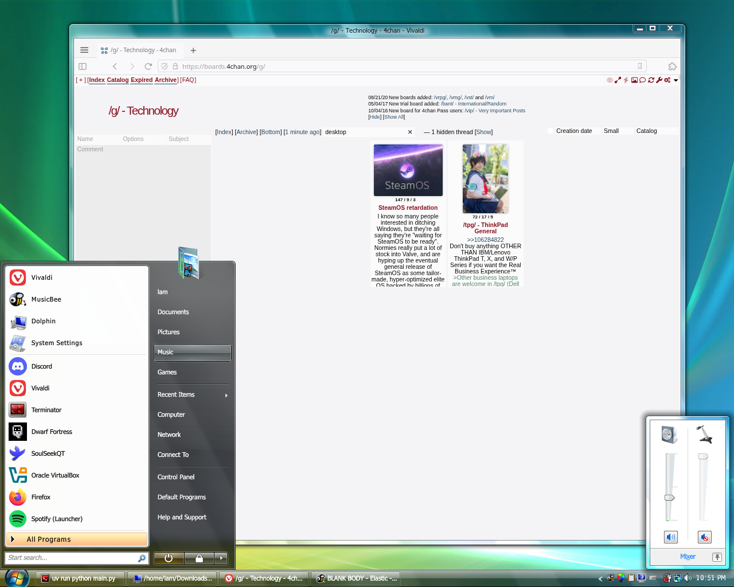
Task: Click the Oracle VirtualBox icon in start menu
Action: pos(18,475)
